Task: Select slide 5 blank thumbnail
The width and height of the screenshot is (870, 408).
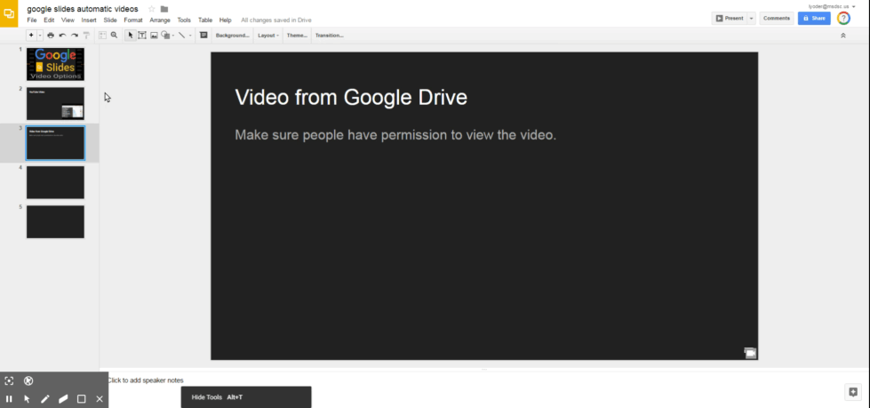Action: (x=55, y=222)
